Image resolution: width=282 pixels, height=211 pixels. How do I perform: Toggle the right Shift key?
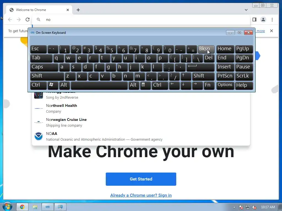point(203,77)
